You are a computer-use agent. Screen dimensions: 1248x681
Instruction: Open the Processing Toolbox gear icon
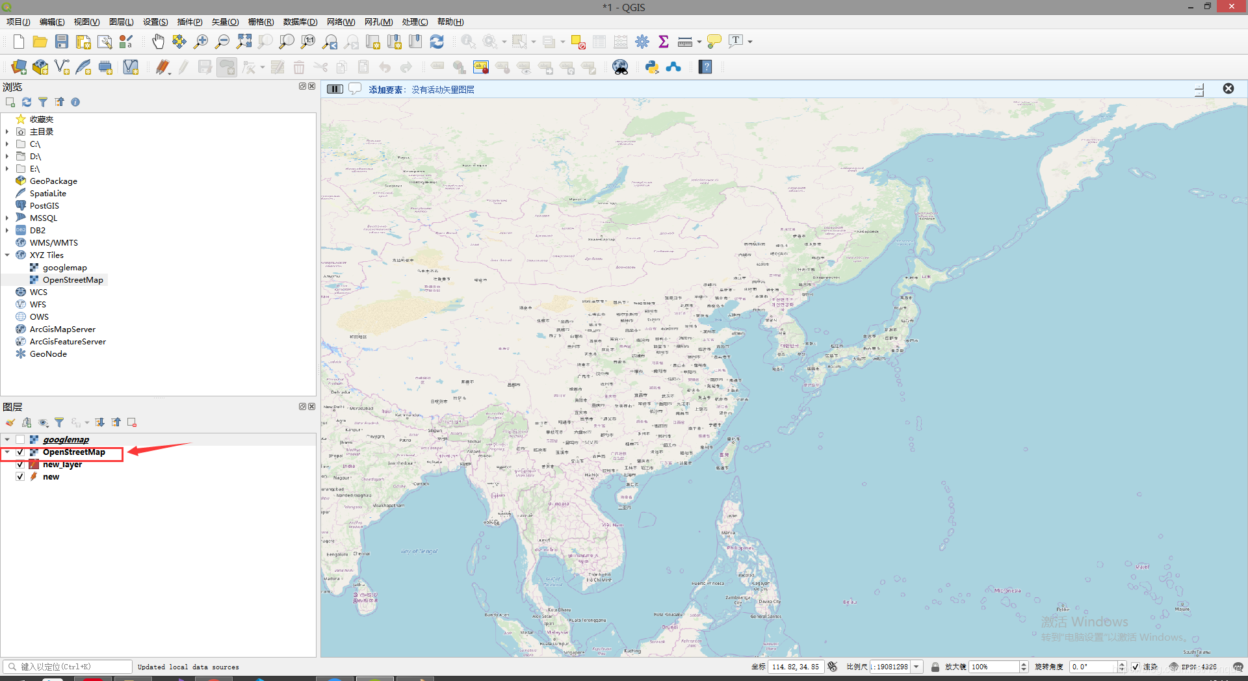tap(642, 42)
